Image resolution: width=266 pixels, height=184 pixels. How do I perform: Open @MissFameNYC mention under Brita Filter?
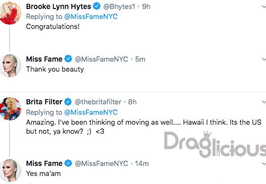(x=91, y=112)
